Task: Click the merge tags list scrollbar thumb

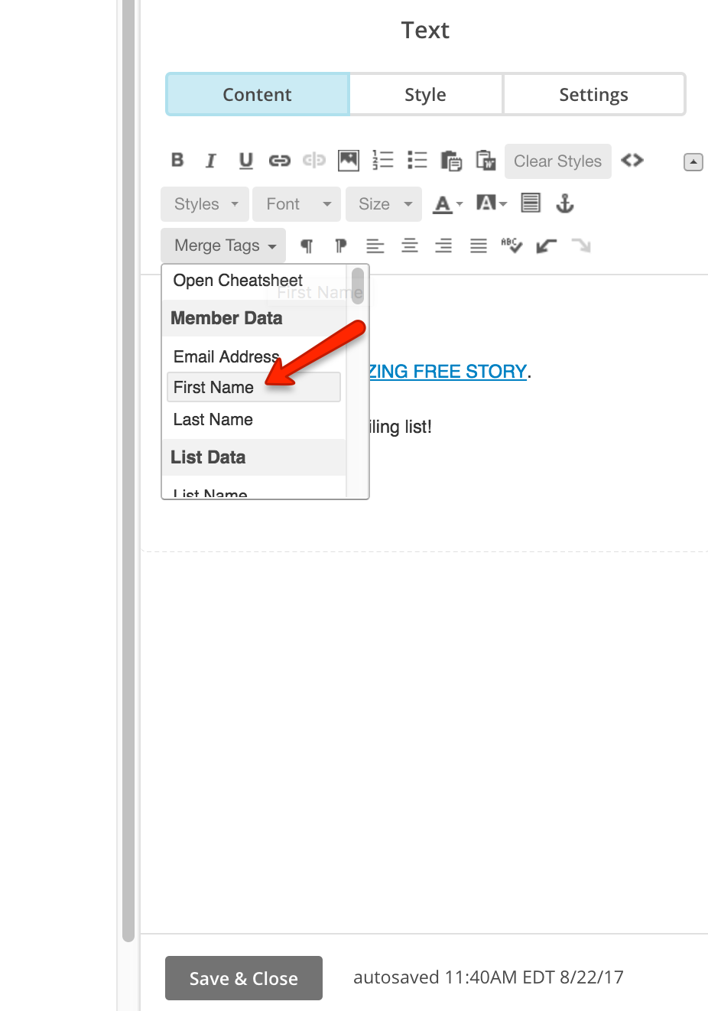Action: coord(358,285)
